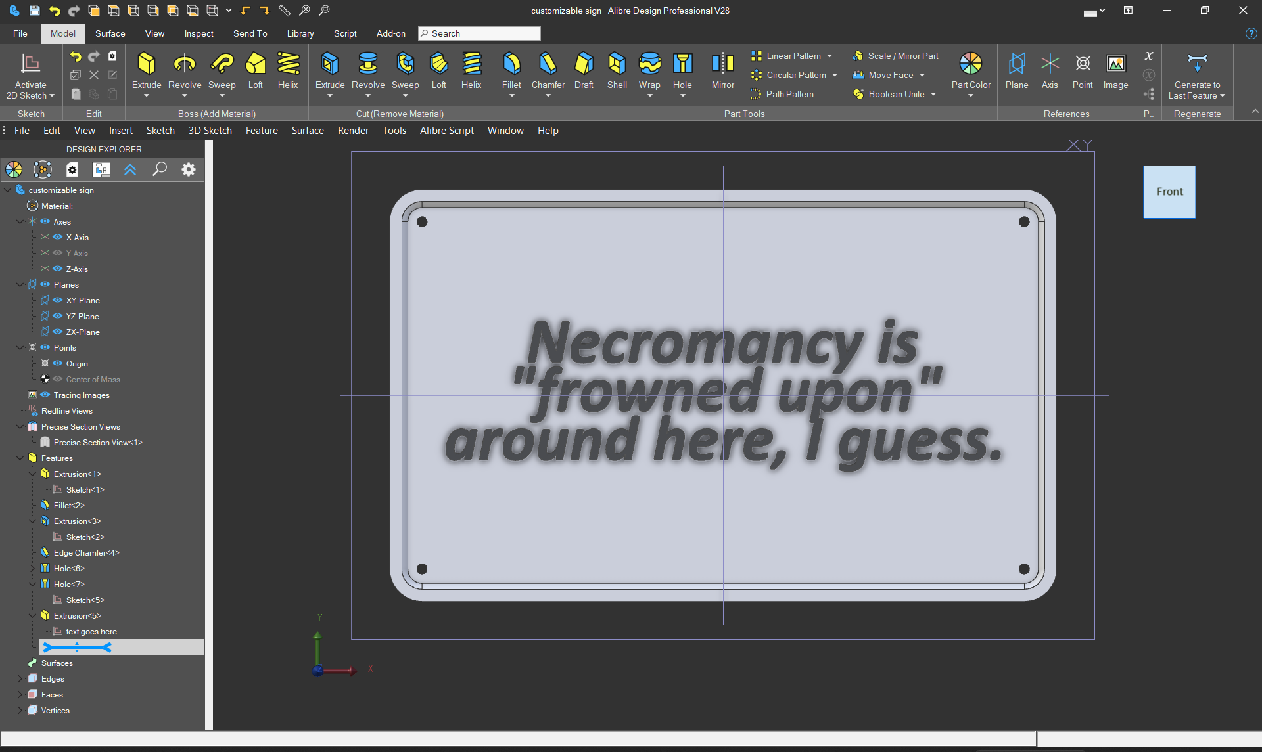Show the Center of Mass point
Screen dimensions: 1262x752
pos(58,379)
